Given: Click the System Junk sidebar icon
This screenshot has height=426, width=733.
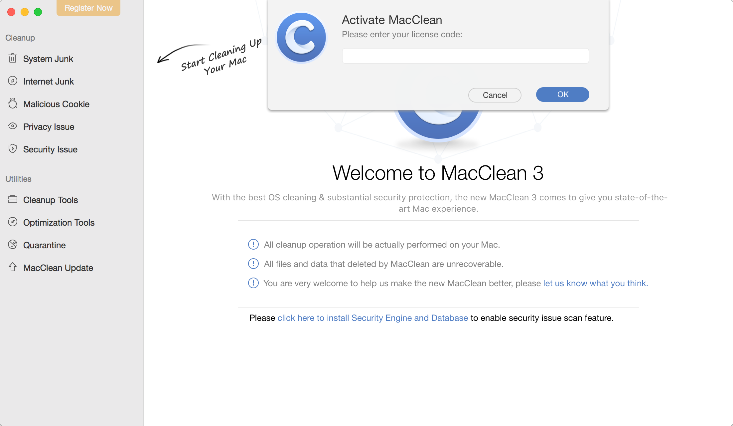Looking at the screenshot, I should pyautogui.click(x=12, y=58).
